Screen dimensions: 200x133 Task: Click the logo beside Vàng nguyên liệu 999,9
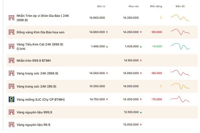pos(12,112)
